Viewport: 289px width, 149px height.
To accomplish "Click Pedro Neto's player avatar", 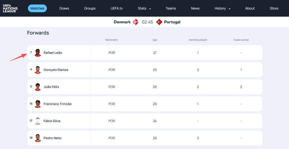I will tap(38, 138).
